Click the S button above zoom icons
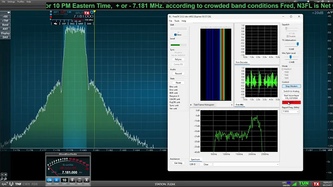The height and width of the screenshot is (187, 333). [2, 175]
